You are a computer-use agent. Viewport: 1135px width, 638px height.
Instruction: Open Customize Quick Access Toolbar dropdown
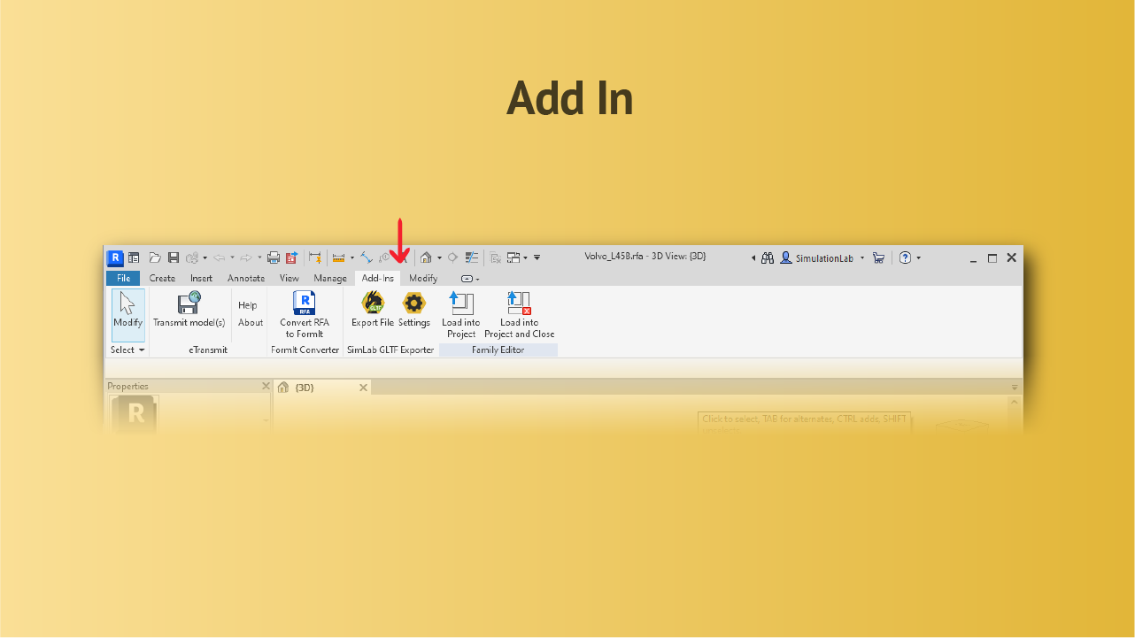tap(537, 258)
